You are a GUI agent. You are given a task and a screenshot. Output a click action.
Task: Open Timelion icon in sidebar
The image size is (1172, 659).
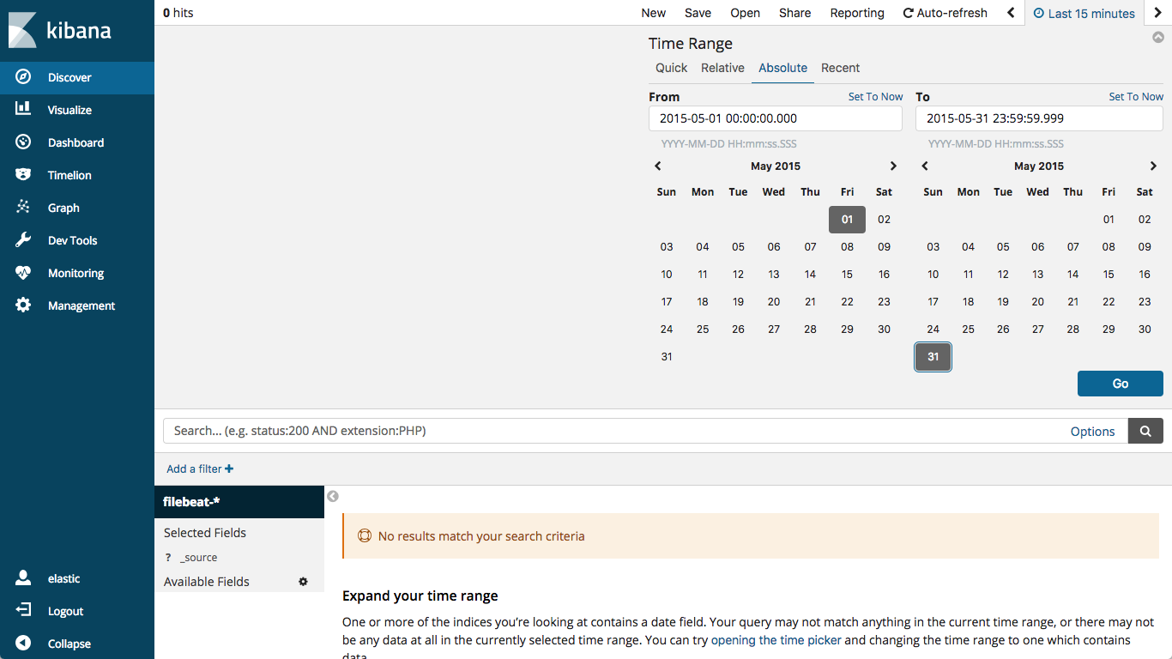[x=23, y=175]
